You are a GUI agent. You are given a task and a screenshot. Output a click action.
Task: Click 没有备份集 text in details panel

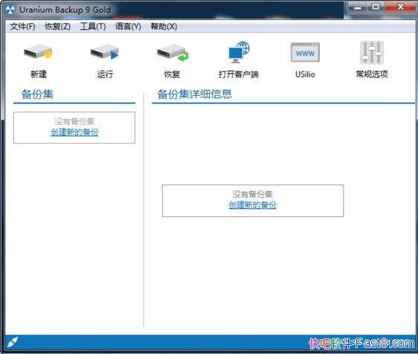(x=252, y=194)
